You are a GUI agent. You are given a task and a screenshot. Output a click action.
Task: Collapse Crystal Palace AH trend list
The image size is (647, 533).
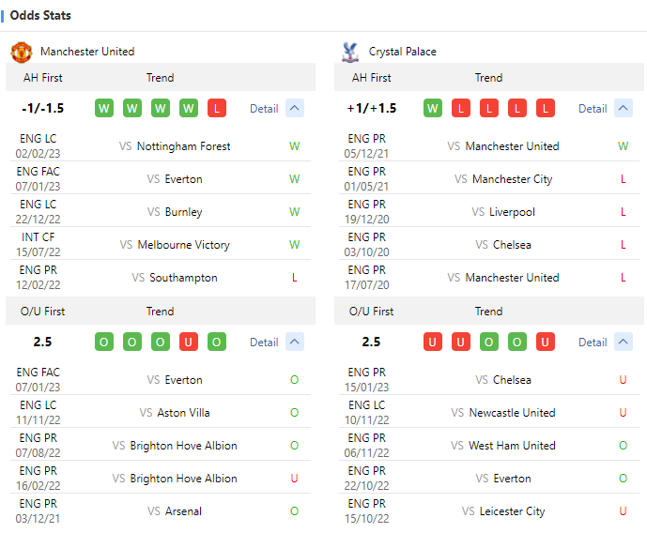tap(624, 108)
